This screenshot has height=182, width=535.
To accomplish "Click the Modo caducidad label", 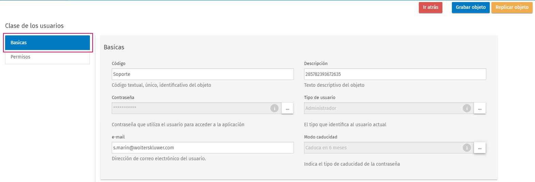I will (x=320, y=137).
